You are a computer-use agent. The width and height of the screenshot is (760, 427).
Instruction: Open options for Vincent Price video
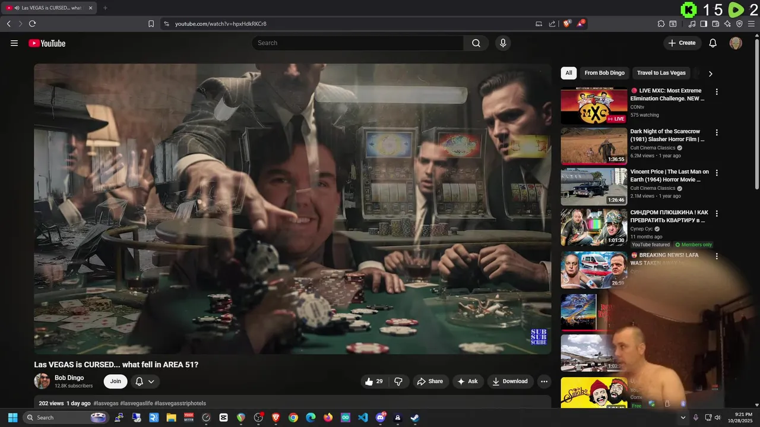(x=717, y=173)
